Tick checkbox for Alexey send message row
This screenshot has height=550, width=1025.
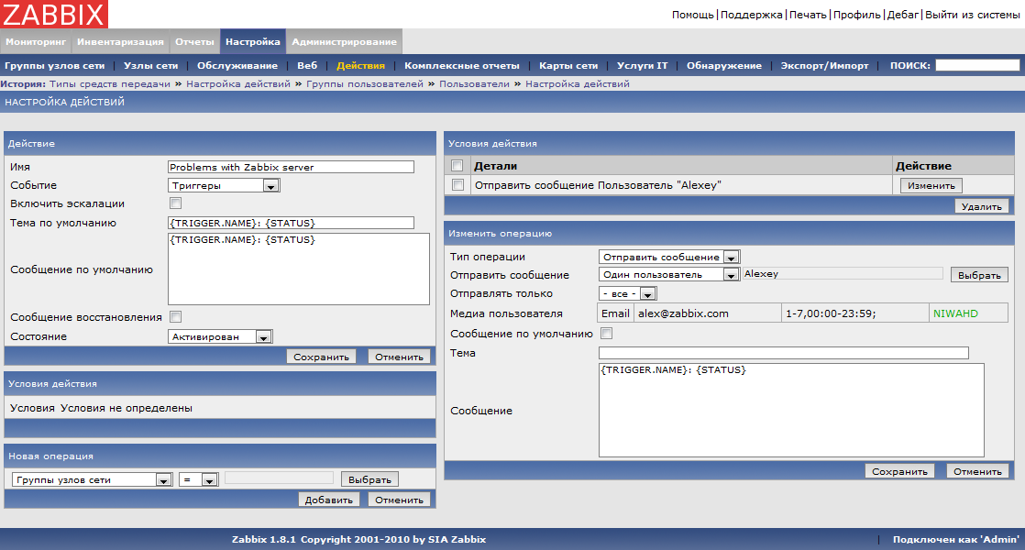pos(457,185)
